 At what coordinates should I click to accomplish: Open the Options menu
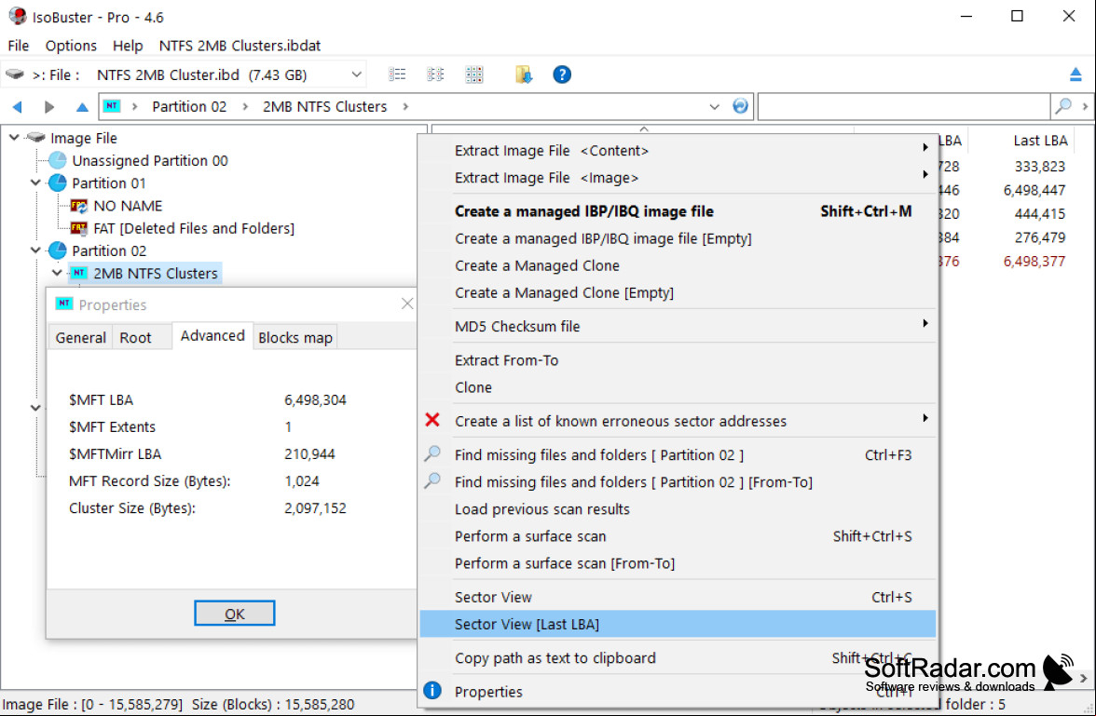point(71,46)
